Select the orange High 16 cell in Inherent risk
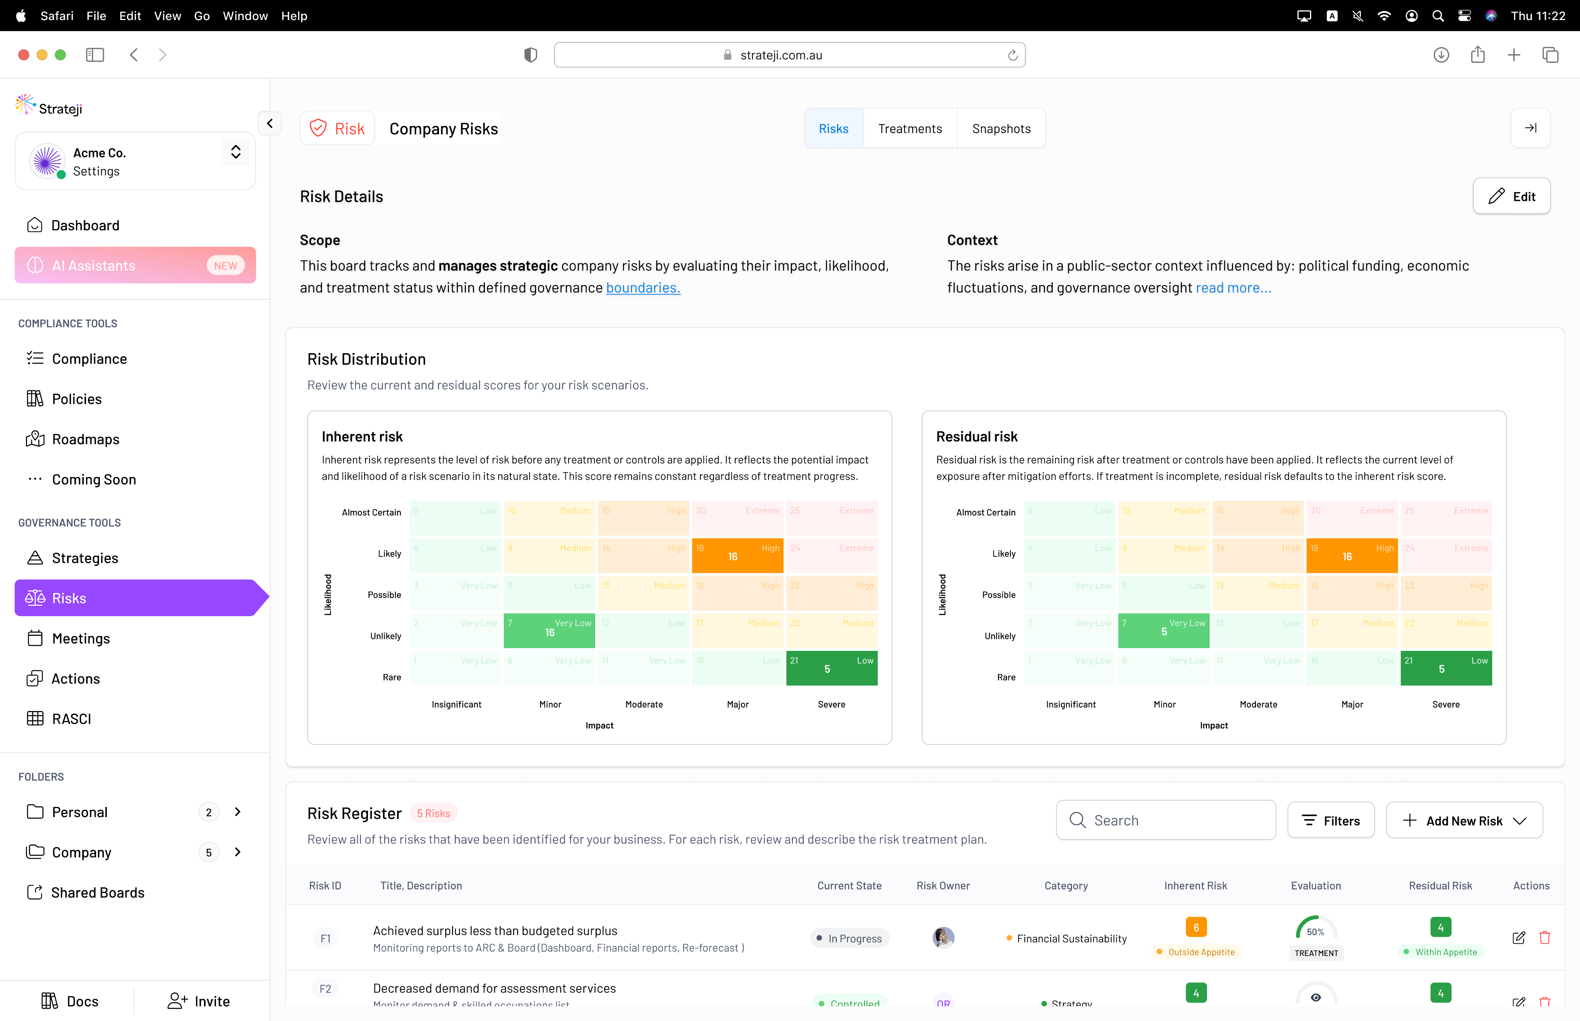The width and height of the screenshot is (1580, 1021). point(737,556)
